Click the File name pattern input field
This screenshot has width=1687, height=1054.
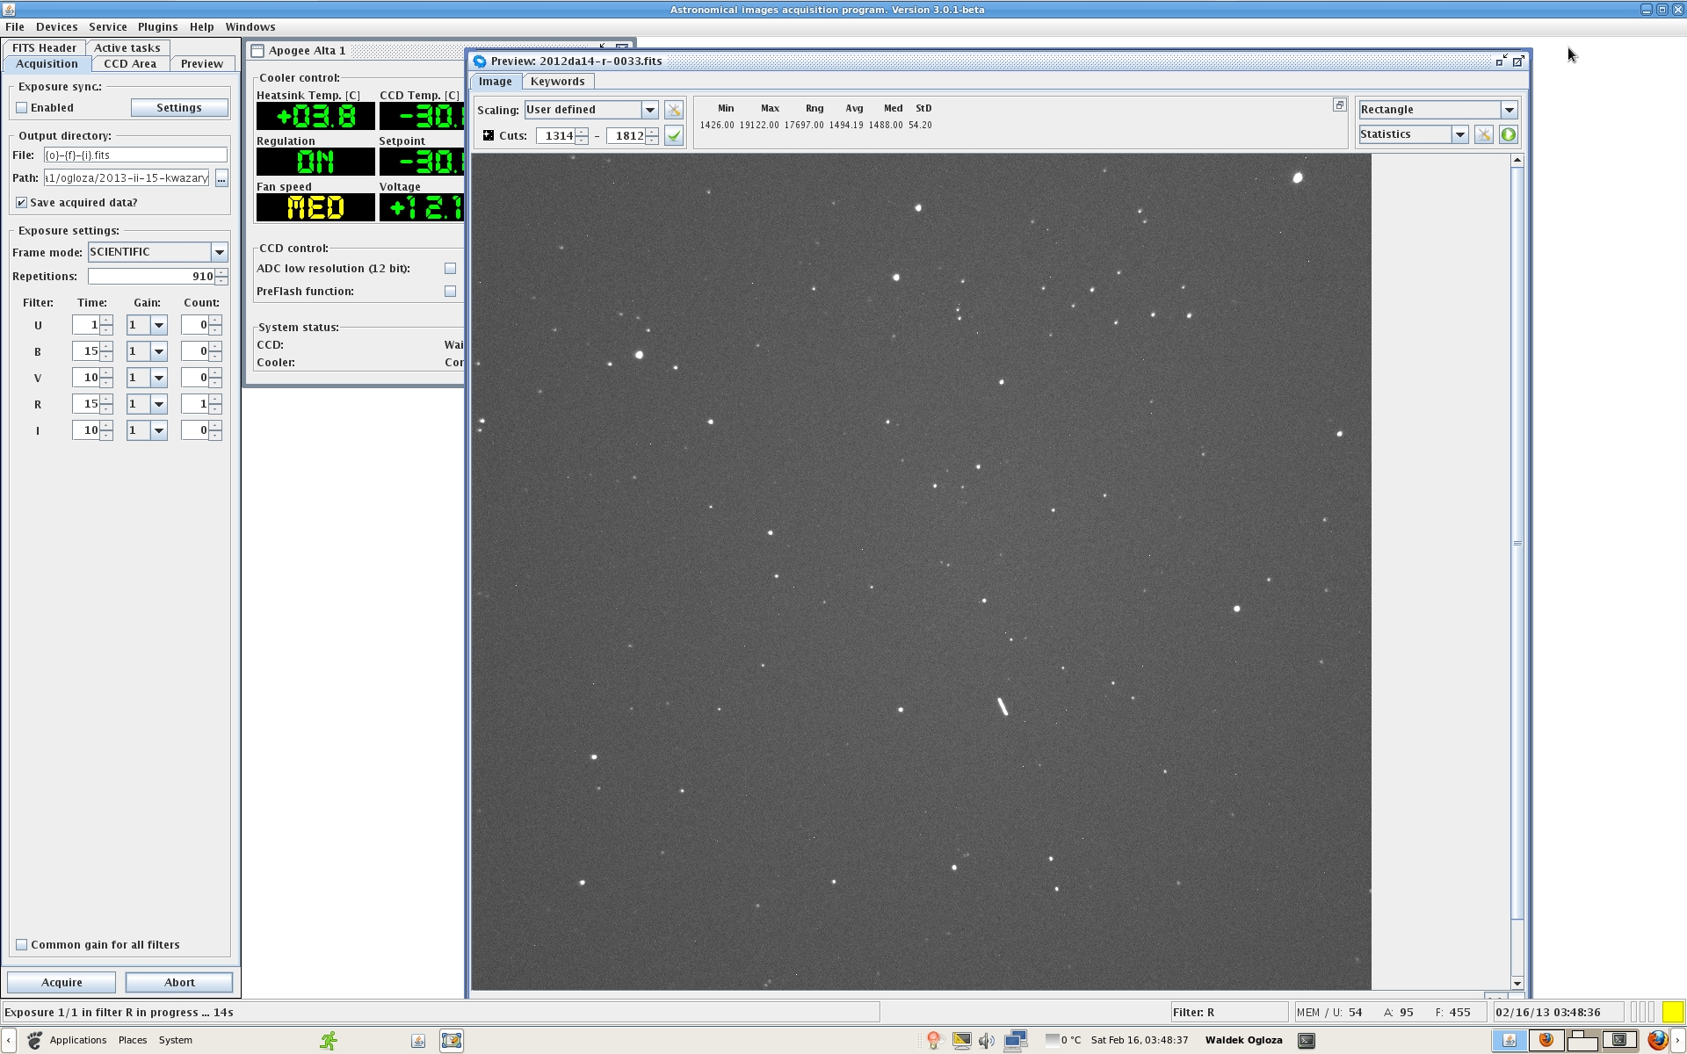coord(135,155)
